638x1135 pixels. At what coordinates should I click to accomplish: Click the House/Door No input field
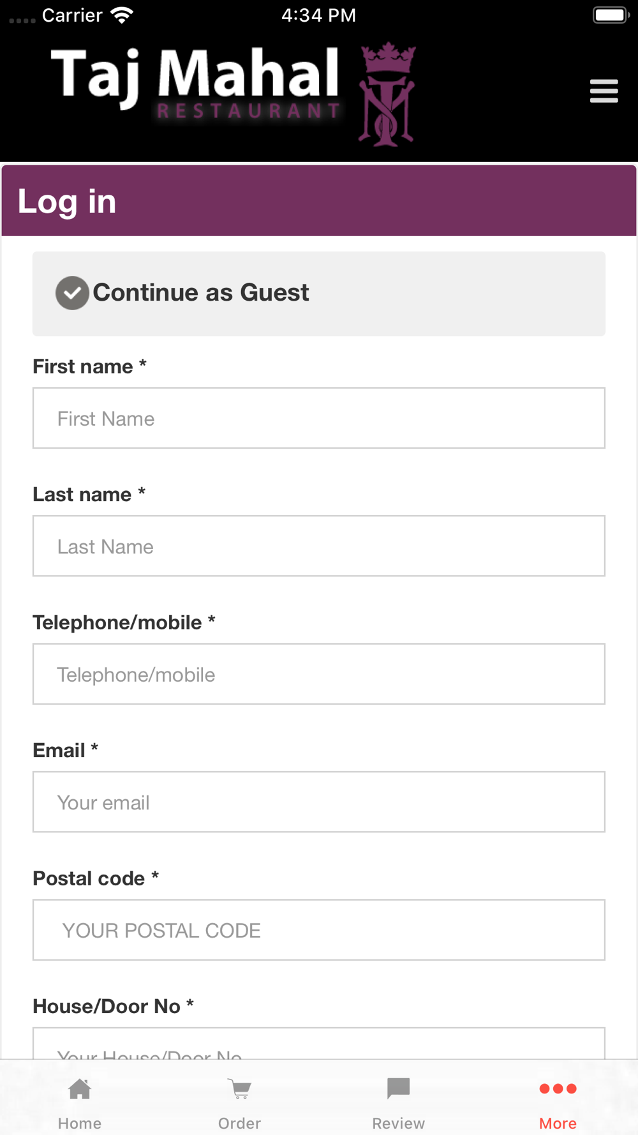319,1043
